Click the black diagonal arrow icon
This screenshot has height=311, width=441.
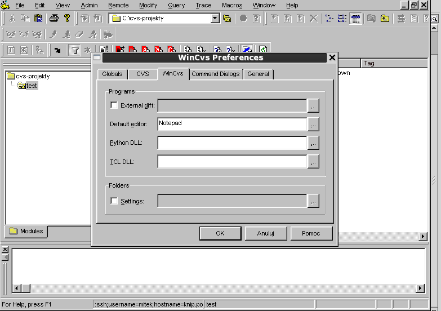pyautogui.click(x=57, y=50)
